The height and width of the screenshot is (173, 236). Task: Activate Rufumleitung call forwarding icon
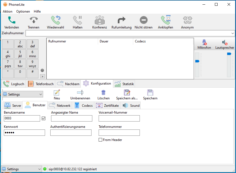pyautogui.click(x=121, y=20)
